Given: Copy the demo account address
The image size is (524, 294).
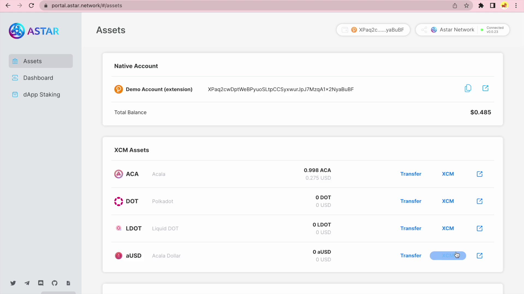Looking at the screenshot, I should click(x=468, y=88).
